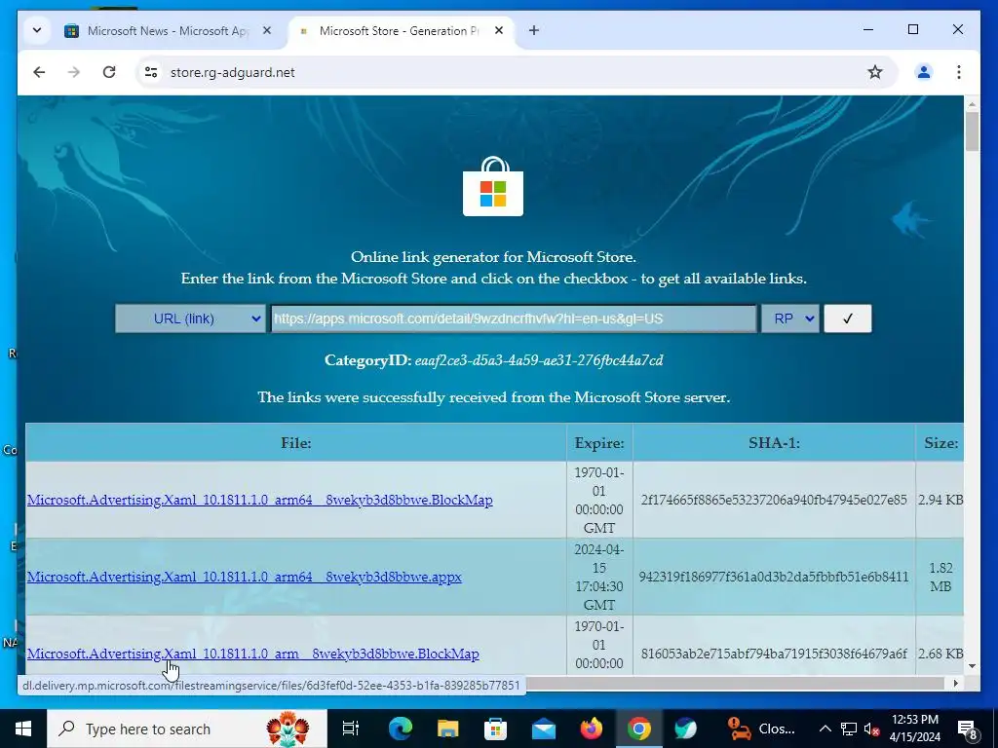Launch Microsoft Edge from the taskbar
The height and width of the screenshot is (748, 998).
401,729
